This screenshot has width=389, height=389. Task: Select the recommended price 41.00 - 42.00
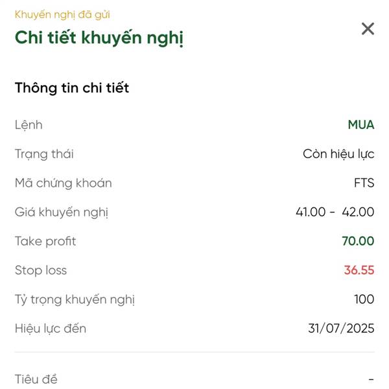(335, 212)
